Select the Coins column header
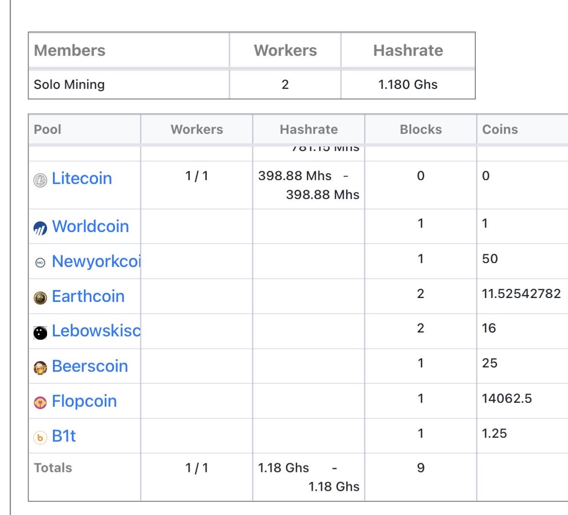 [500, 130]
